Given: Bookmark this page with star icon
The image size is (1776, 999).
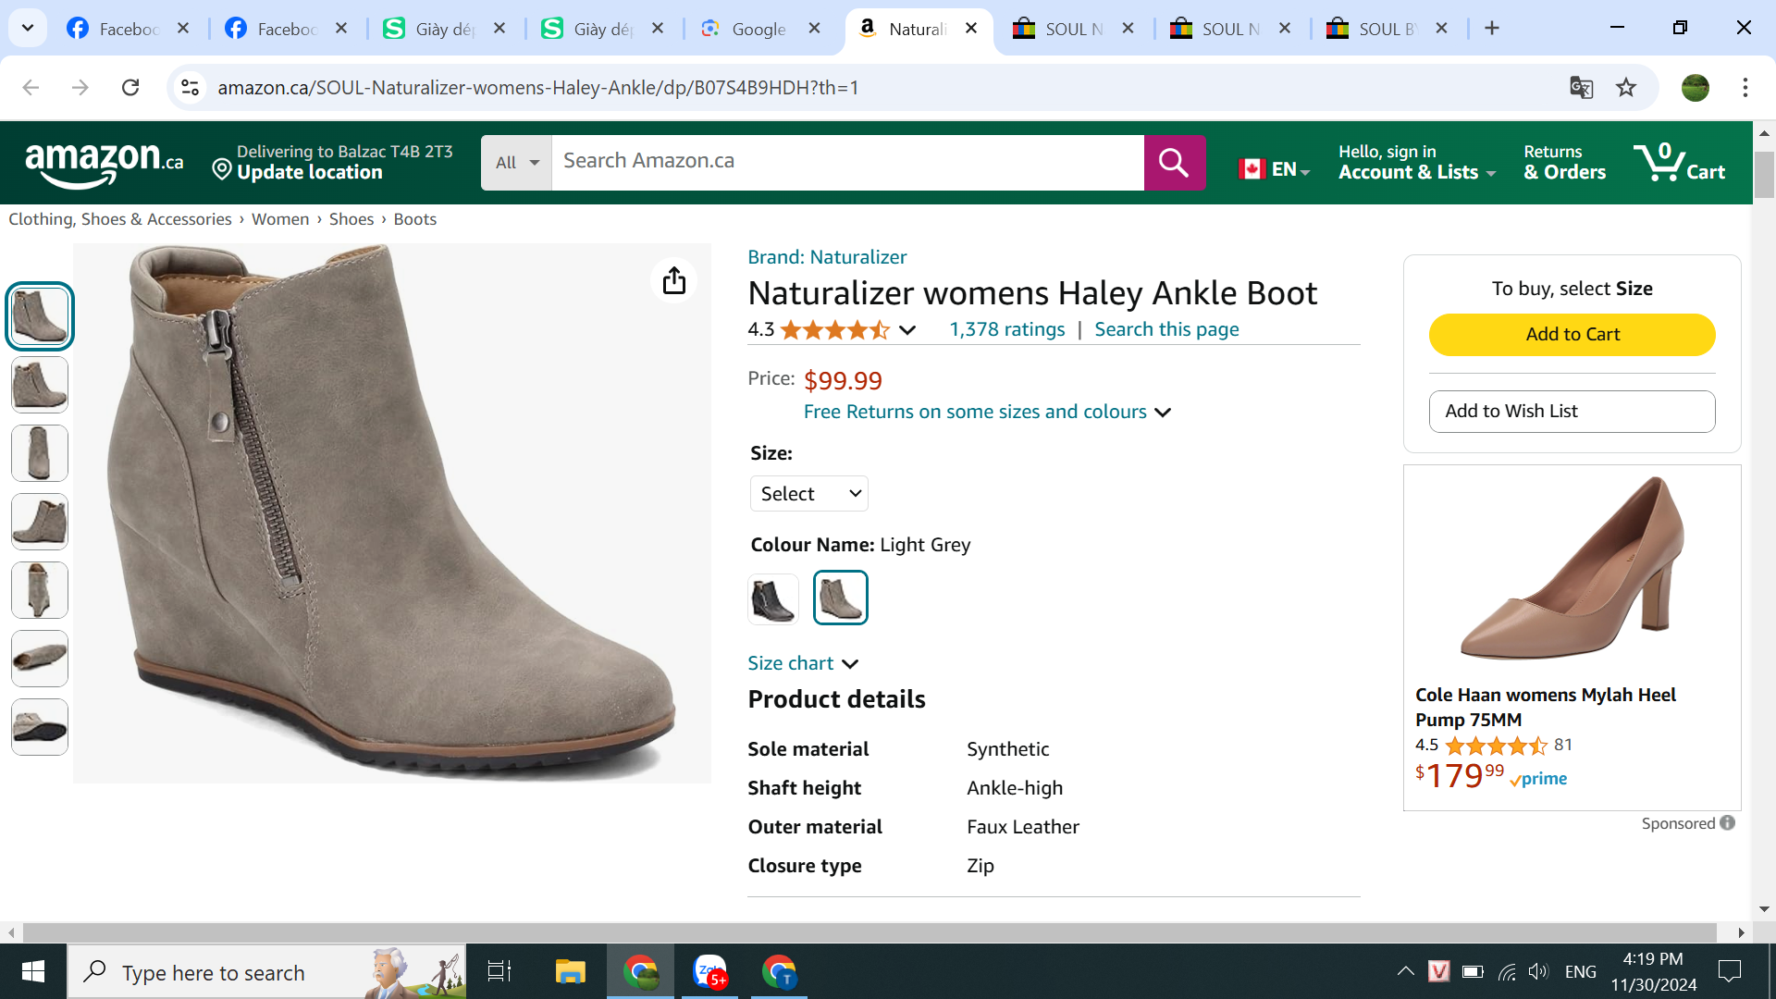Looking at the screenshot, I should pyautogui.click(x=1626, y=88).
